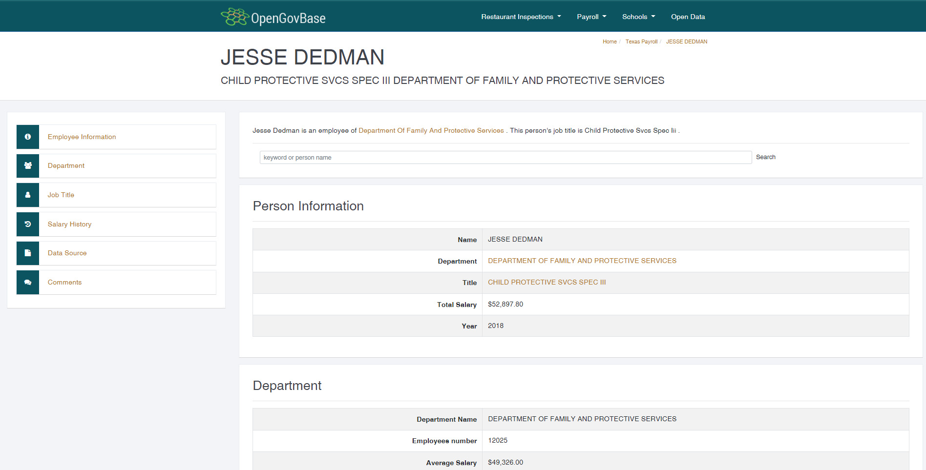Click the Employee Information info icon
Screen dimensions: 926x470
28,137
